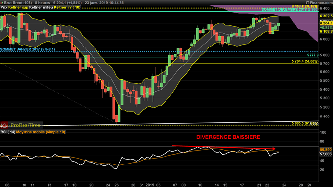Open the RSI ( 14) indicator settings
The height and width of the screenshot is (187, 333).
pos(8,132)
